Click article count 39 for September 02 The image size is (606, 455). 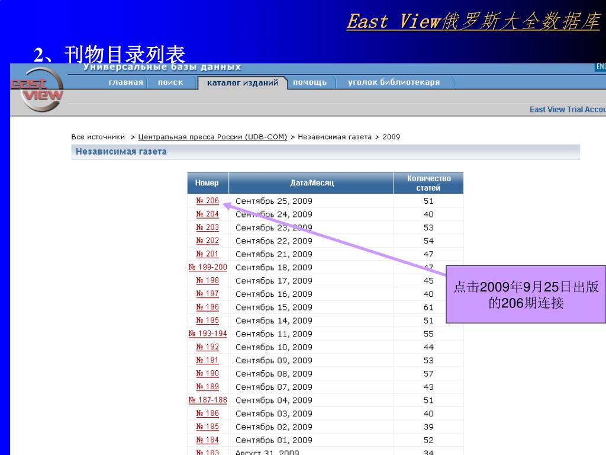[x=428, y=427]
